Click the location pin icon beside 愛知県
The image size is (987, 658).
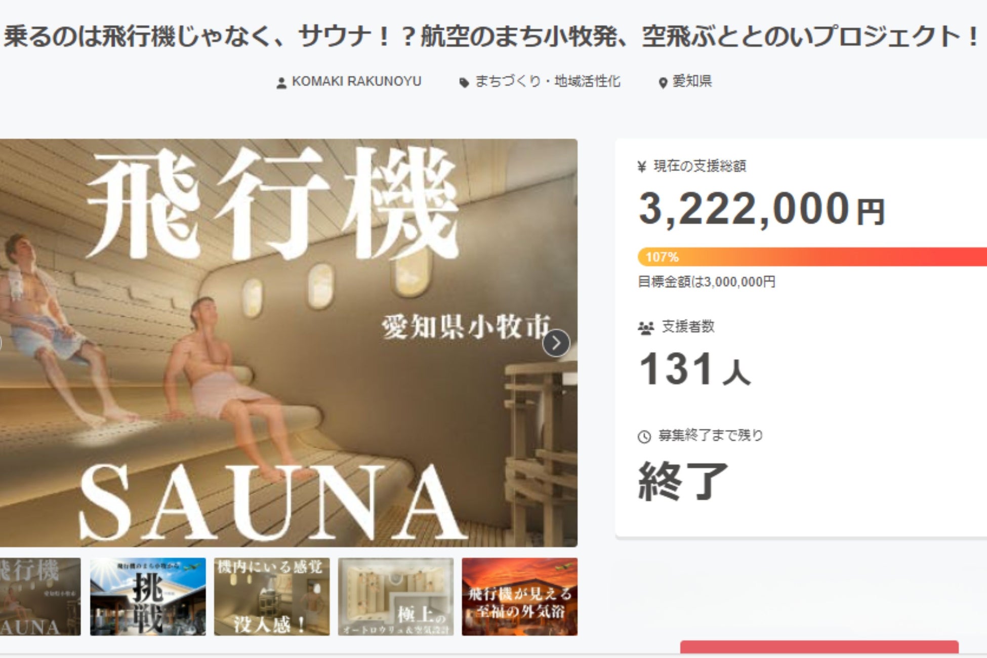(x=663, y=83)
